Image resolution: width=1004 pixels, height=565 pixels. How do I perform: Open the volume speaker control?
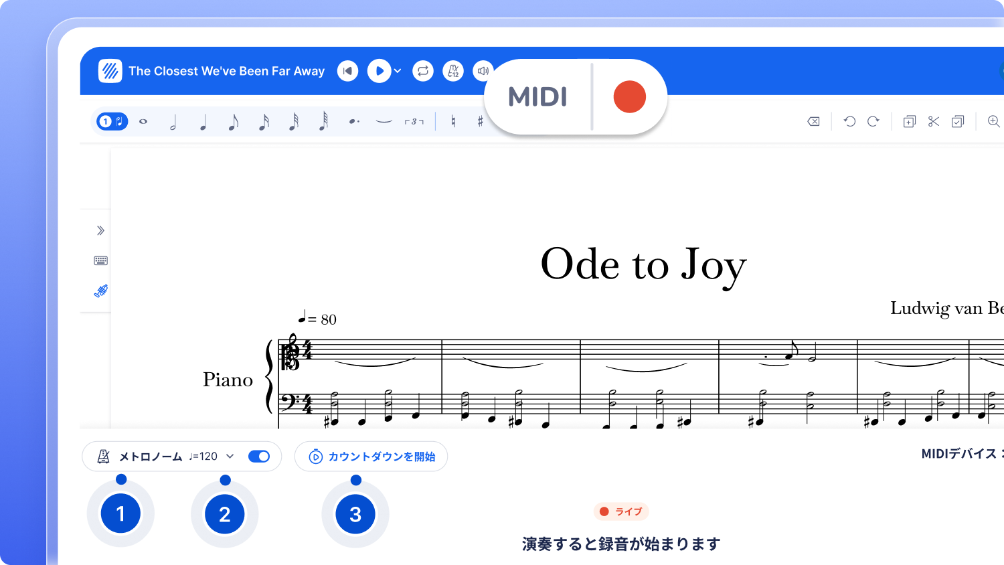pos(483,71)
